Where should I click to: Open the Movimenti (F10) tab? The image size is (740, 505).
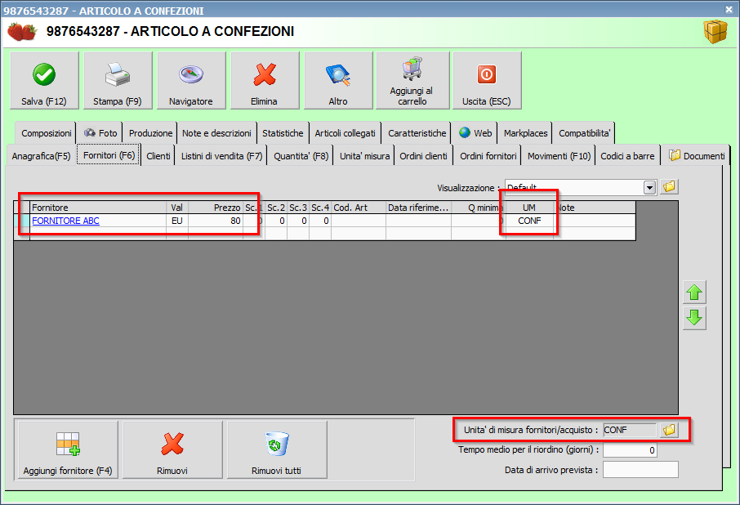[x=559, y=156]
